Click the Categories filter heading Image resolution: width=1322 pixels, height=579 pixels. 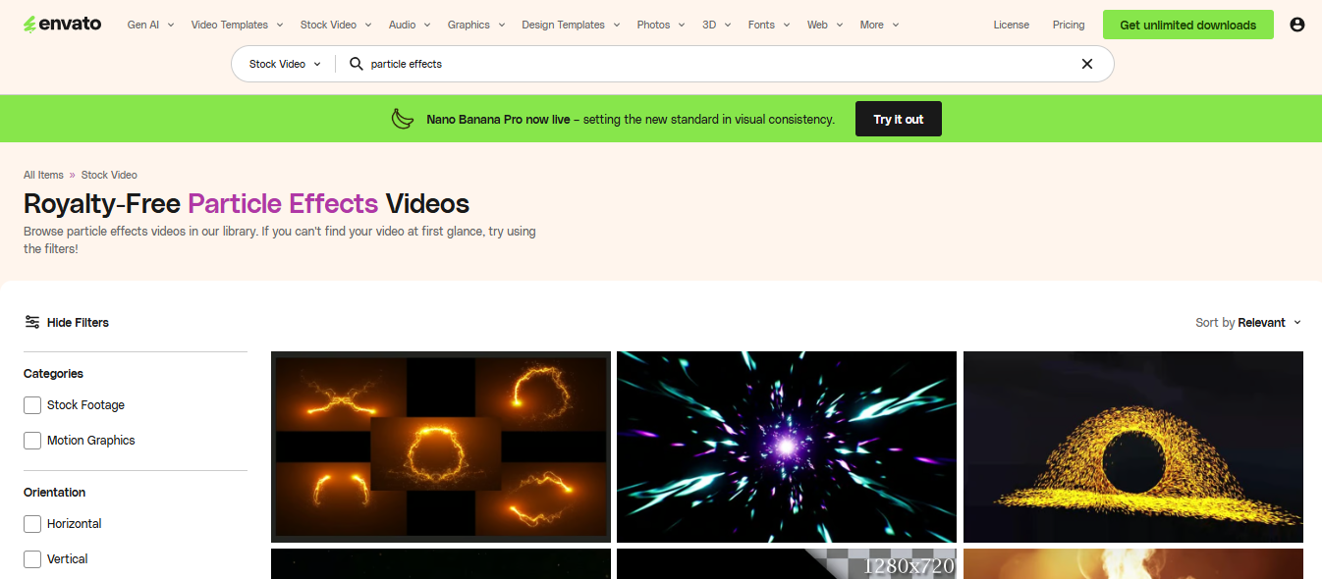click(53, 374)
